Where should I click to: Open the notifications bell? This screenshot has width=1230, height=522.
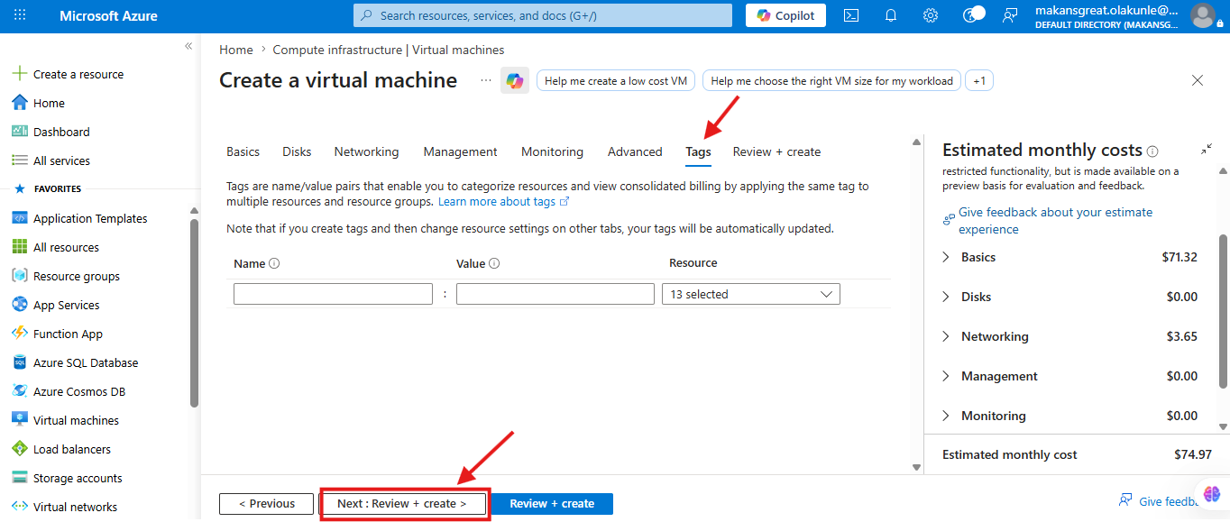891,15
